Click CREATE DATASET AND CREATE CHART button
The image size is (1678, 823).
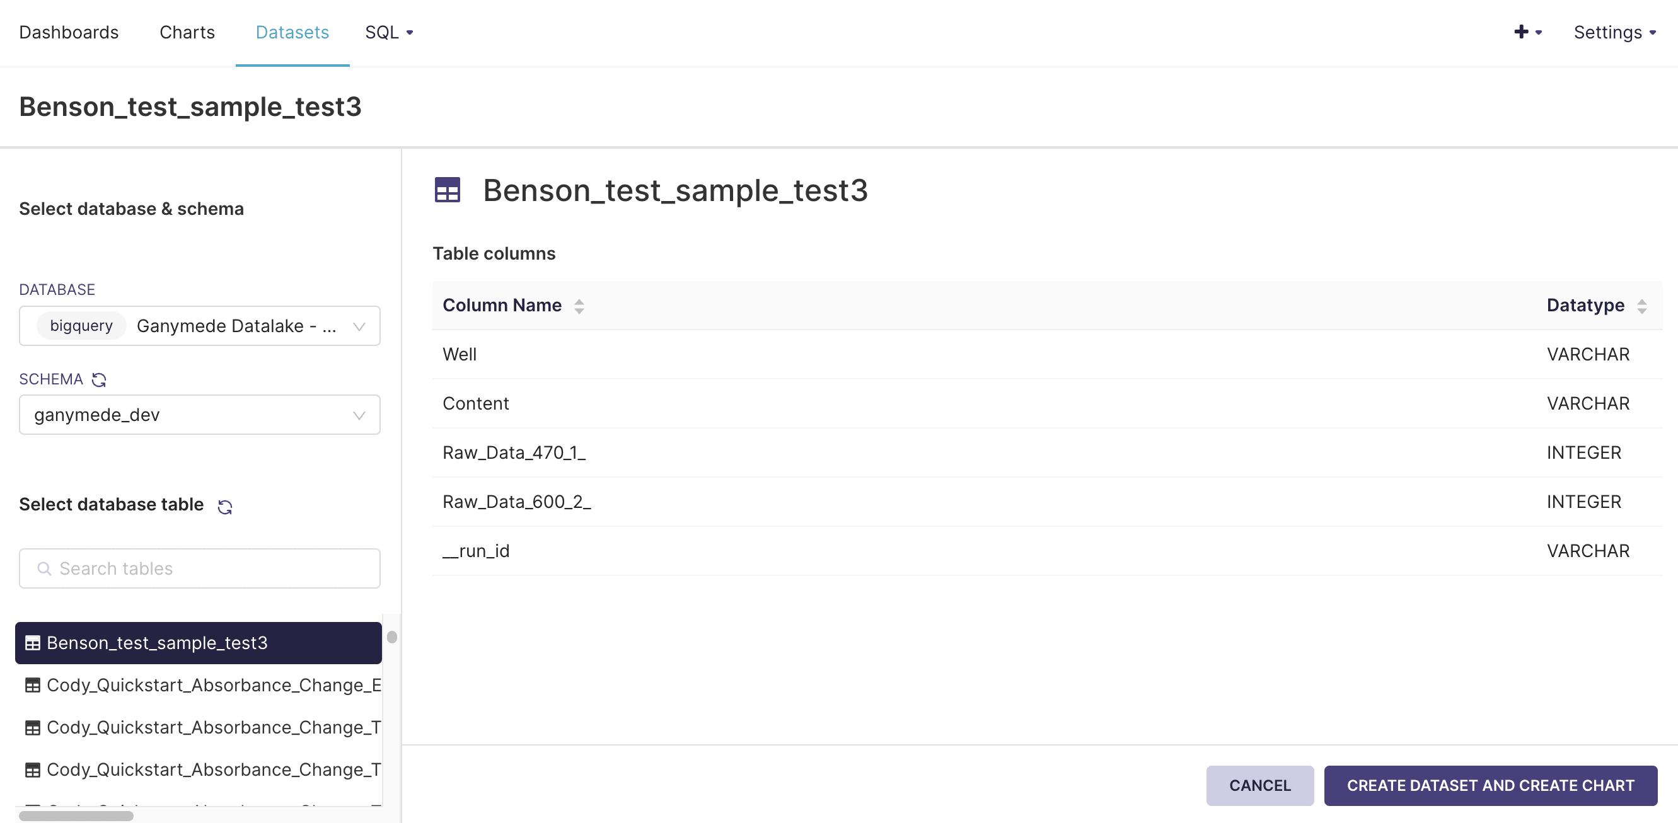click(x=1491, y=785)
